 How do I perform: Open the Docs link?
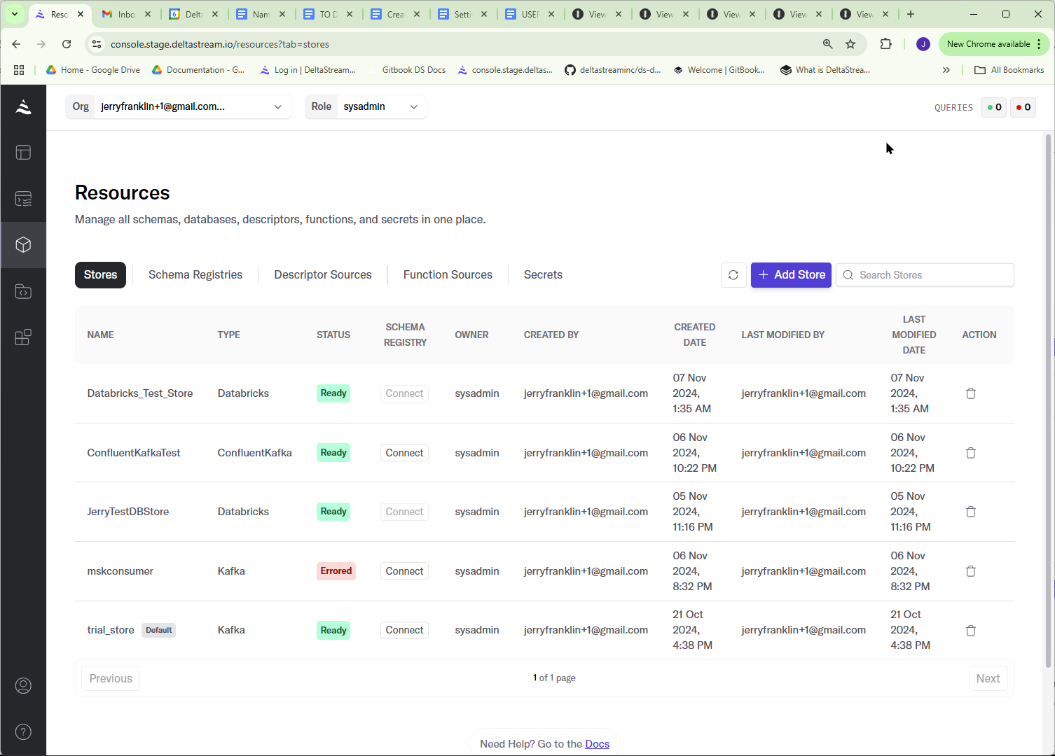click(x=597, y=744)
